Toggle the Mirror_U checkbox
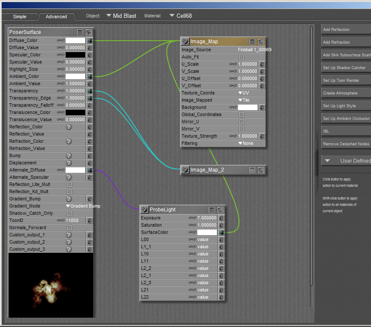The width and height of the screenshot is (371, 327). point(241,122)
